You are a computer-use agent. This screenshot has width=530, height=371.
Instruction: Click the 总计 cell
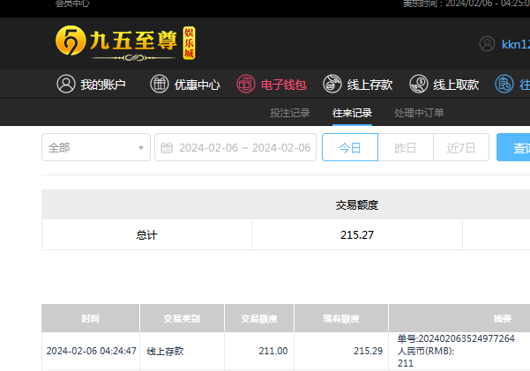146,234
